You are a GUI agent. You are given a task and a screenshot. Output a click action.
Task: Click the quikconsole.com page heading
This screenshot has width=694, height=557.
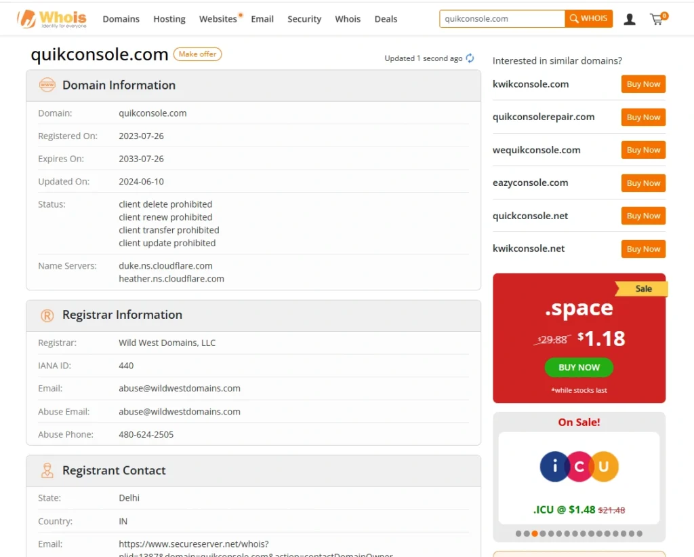(100, 54)
